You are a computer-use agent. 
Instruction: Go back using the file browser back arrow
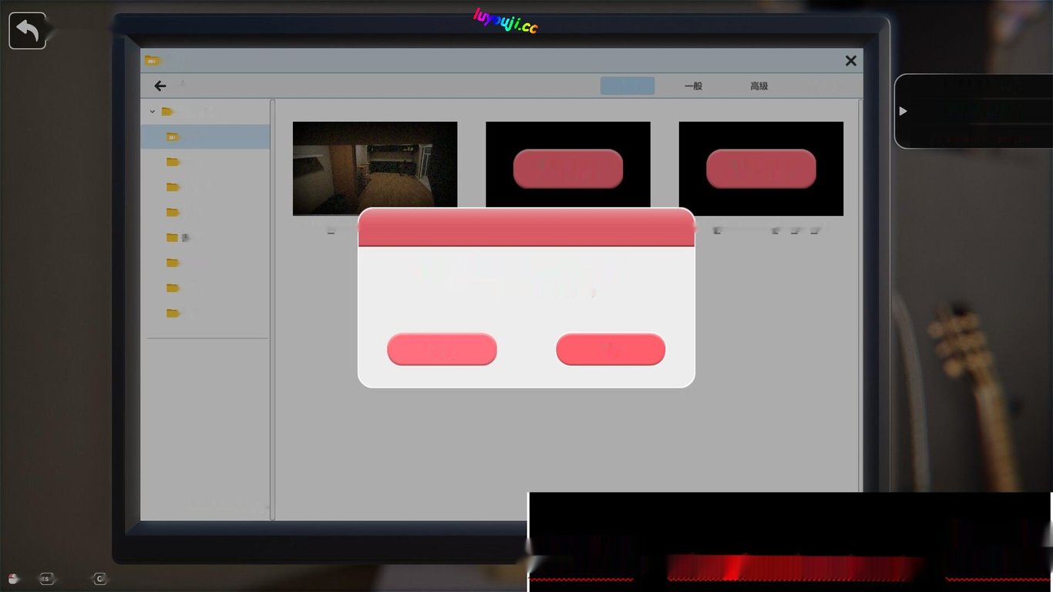(x=160, y=86)
